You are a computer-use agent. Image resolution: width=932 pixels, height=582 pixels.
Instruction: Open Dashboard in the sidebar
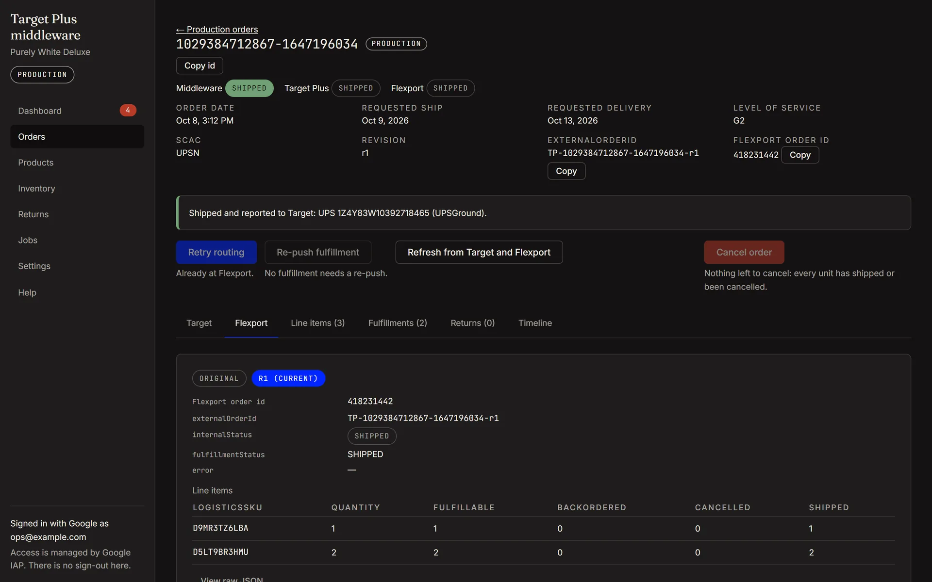(x=77, y=111)
